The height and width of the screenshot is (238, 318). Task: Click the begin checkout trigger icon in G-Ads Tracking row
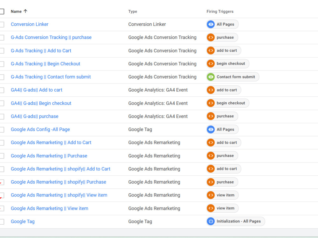coord(211,63)
